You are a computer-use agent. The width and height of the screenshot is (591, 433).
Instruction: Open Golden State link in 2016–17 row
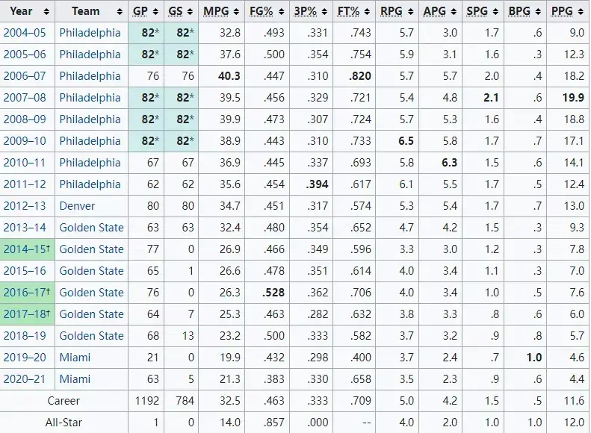pos(92,292)
